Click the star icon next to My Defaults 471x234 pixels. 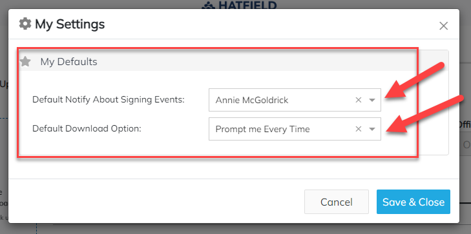pos(25,62)
